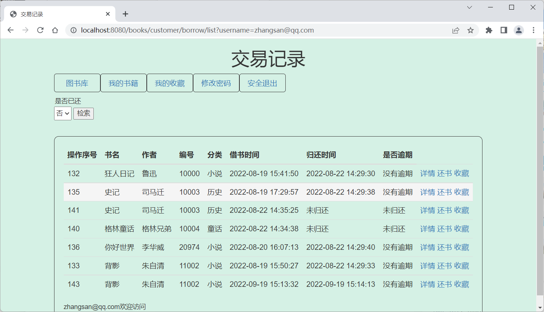Click 收藏 for record 133
This screenshot has width=544, height=312.
click(462, 266)
